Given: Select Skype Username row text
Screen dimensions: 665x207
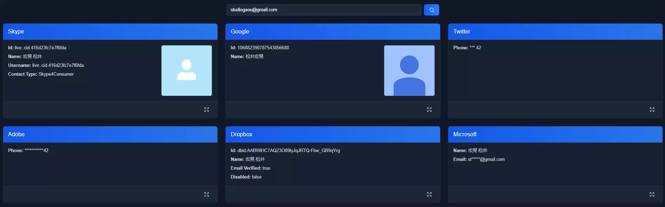Looking at the screenshot, I should point(46,65).
